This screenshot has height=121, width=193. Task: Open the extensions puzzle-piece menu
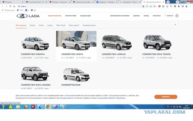click(x=179, y=6)
